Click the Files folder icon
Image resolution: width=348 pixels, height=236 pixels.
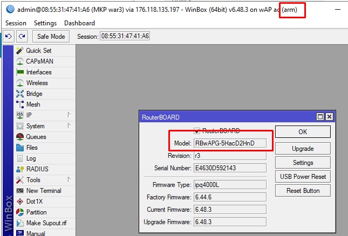coord(20,148)
